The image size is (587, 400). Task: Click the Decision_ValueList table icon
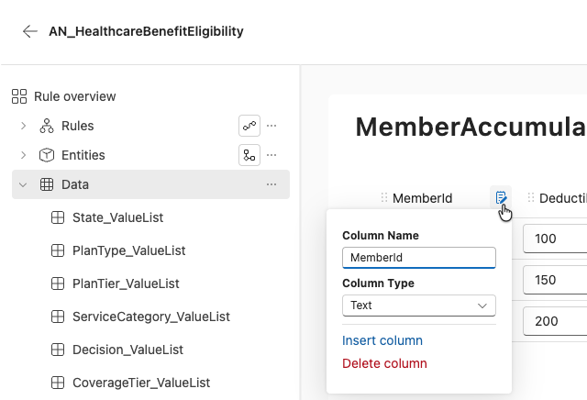58,350
